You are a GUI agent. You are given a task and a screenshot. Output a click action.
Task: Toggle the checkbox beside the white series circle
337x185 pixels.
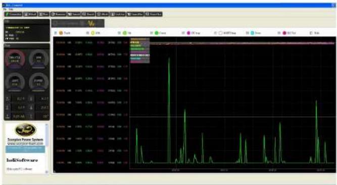[x=215, y=33]
